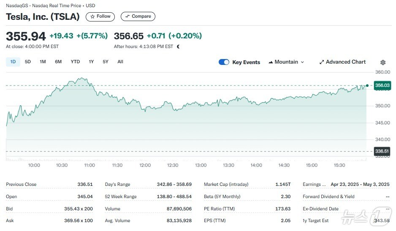Viewport: 396px width, 231px height.
Task: Toggle the Key Events switch
Action: pyautogui.click(x=224, y=62)
